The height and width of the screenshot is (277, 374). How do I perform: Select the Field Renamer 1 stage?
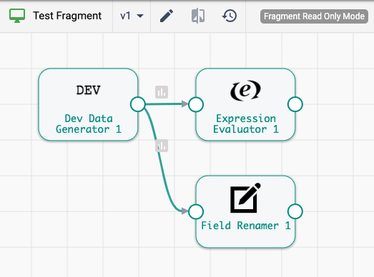pyautogui.click(x=245, y=212)
